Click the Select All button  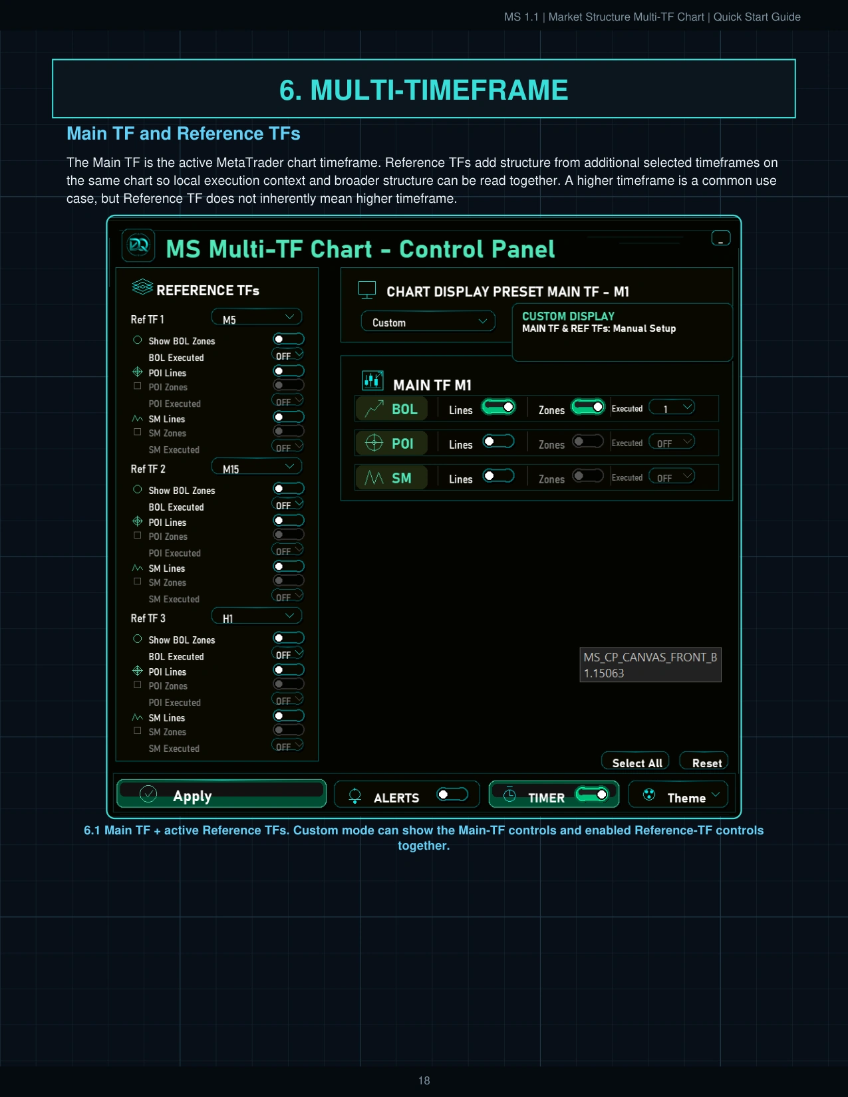coord(636,762)
